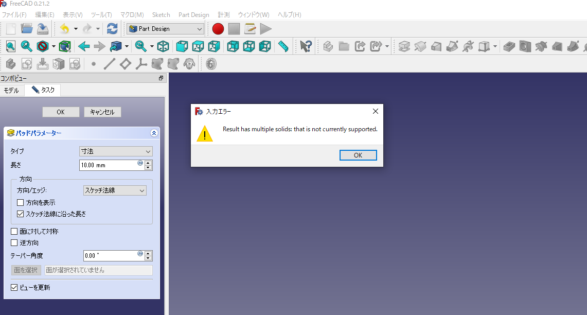Image resolution: width=587 pixels, height=315 pixels.
Task: Open the Draw style dropdown arrow
Action: 54,46
